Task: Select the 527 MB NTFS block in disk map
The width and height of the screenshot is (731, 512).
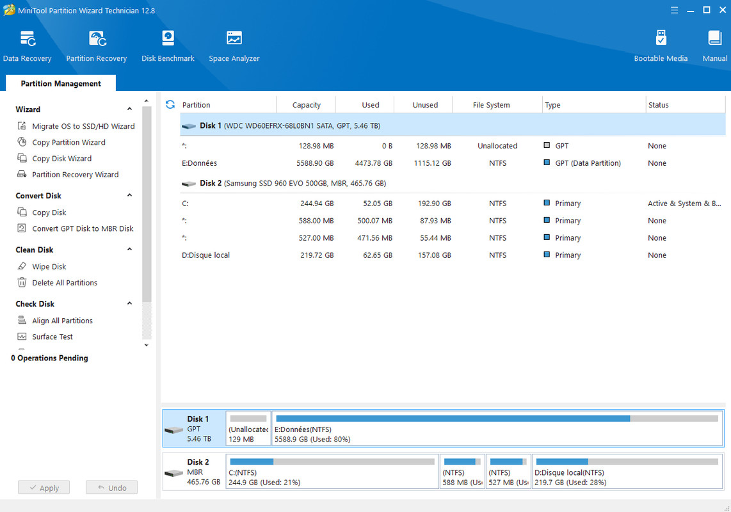Action: pyautogui.click(x=508, y=472)
